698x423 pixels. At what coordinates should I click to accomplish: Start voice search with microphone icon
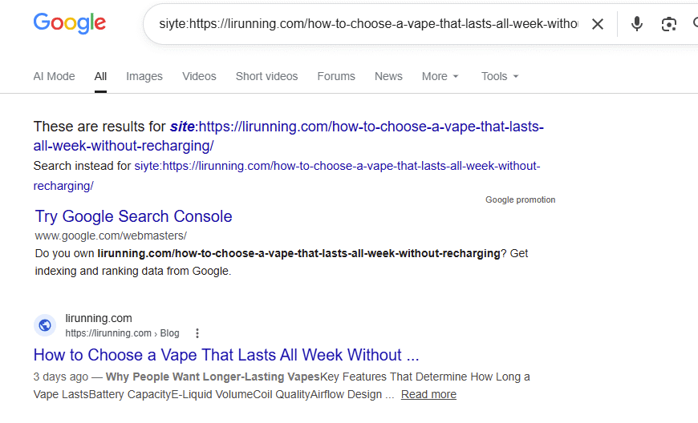tap(636, 24)
